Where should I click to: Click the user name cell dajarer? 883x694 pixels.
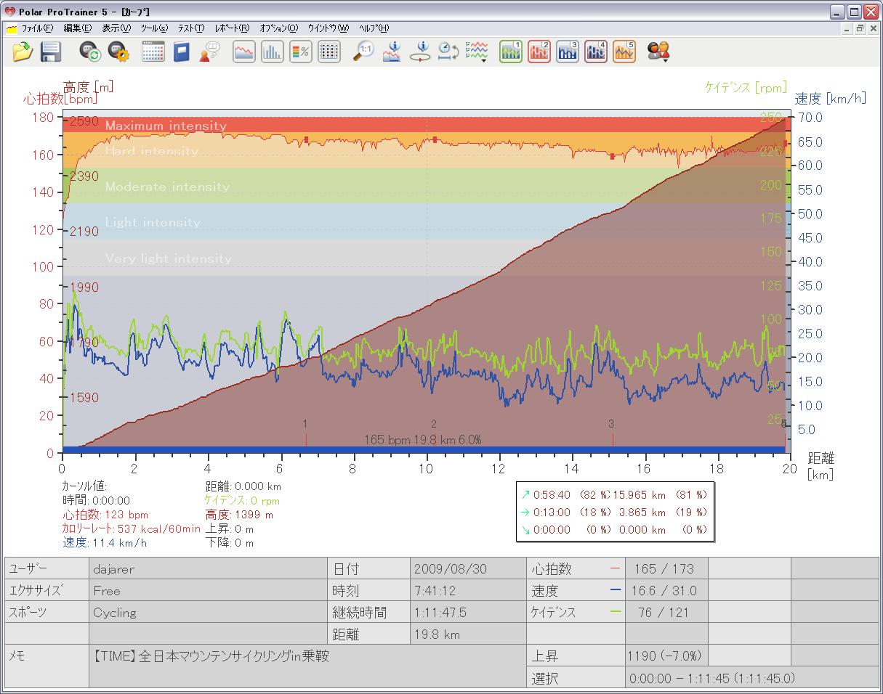click(x=208, y=569)
